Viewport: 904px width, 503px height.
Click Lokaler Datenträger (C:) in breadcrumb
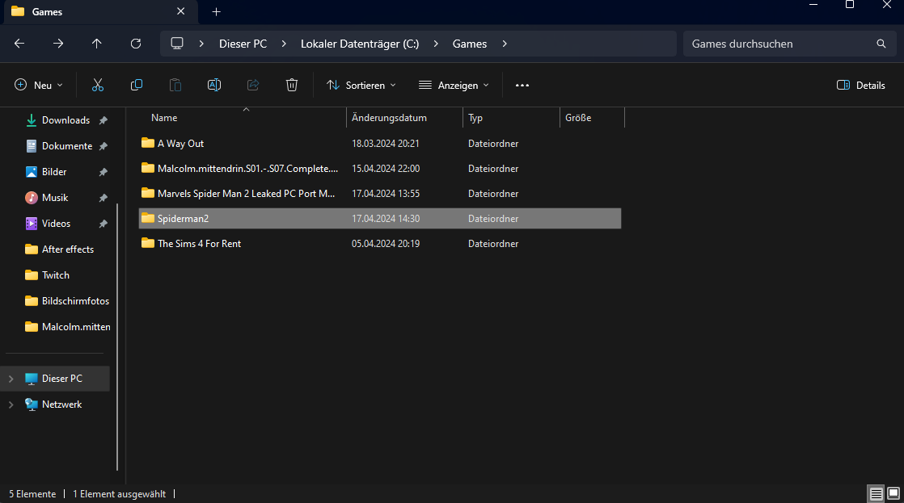click(x=360, y=44)
